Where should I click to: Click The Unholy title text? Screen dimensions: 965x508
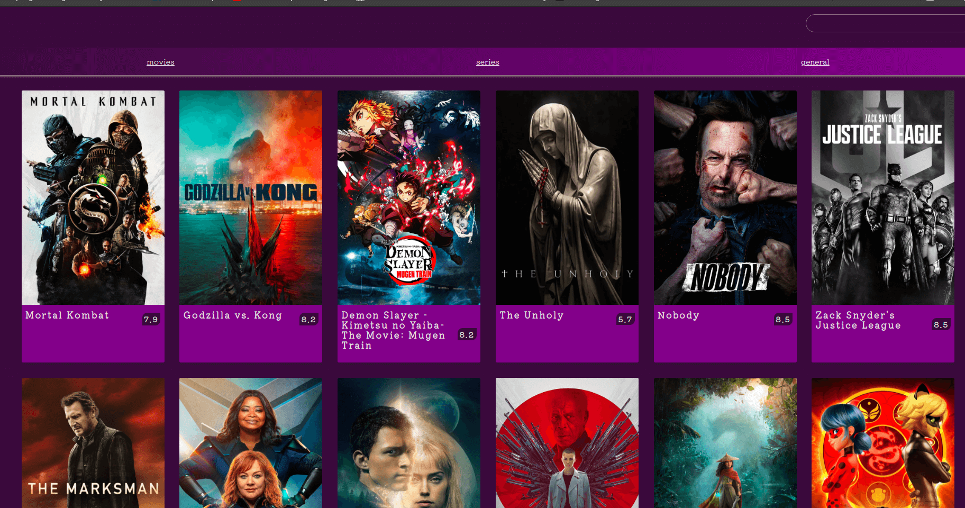click(532, 315)
